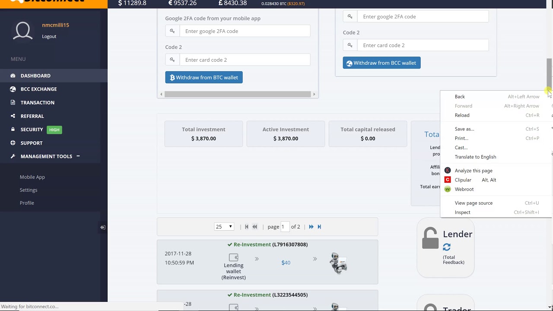The height and width of the screenshot is (311, 553).
Task: Click the BTC panel horizontal scrollbar thumb
Action: (x=238, y=94)
